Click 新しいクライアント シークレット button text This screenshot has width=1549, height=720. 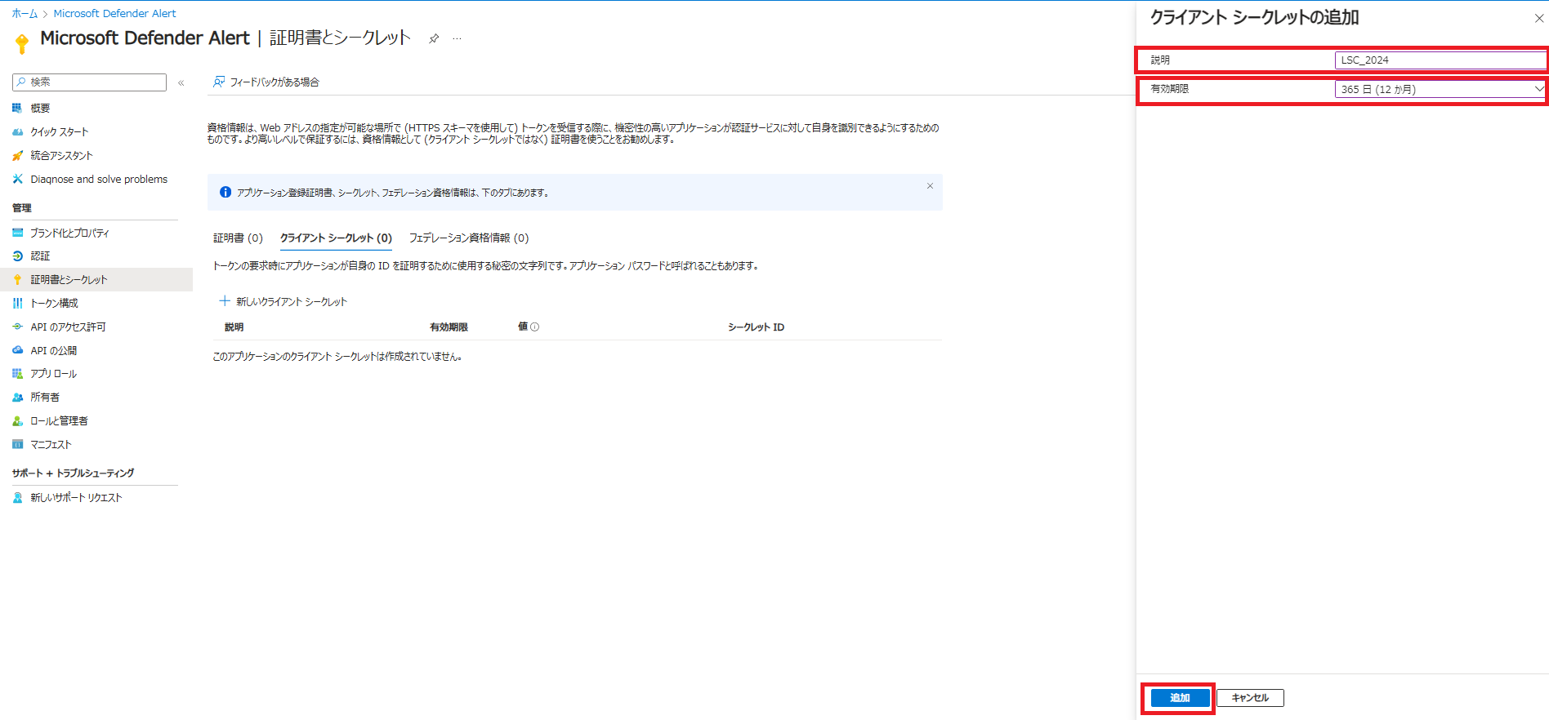pos(292,301)
